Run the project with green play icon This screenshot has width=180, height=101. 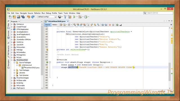74,17
